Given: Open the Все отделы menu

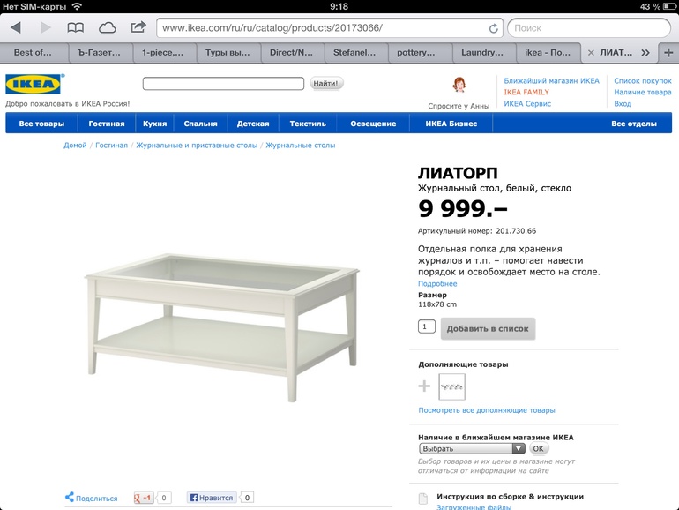Looking at the screenshot, I should pyautogui.click(x=633, y=124).
